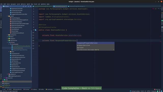The width and height of the screenshot is (163, 92).
Task: Open the Window menu
Action: click(x=43, y=4)
